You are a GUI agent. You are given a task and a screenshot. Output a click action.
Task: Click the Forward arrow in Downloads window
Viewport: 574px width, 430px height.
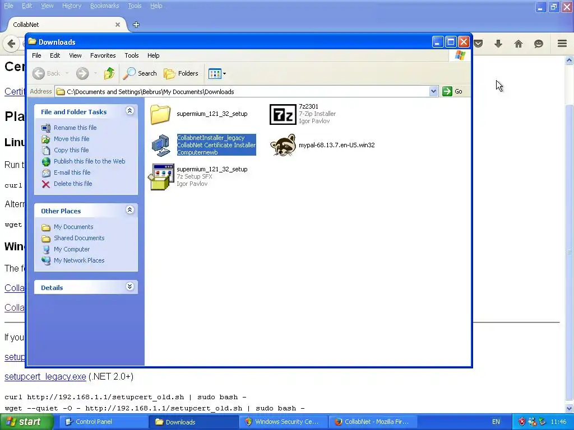pos(82,73)
